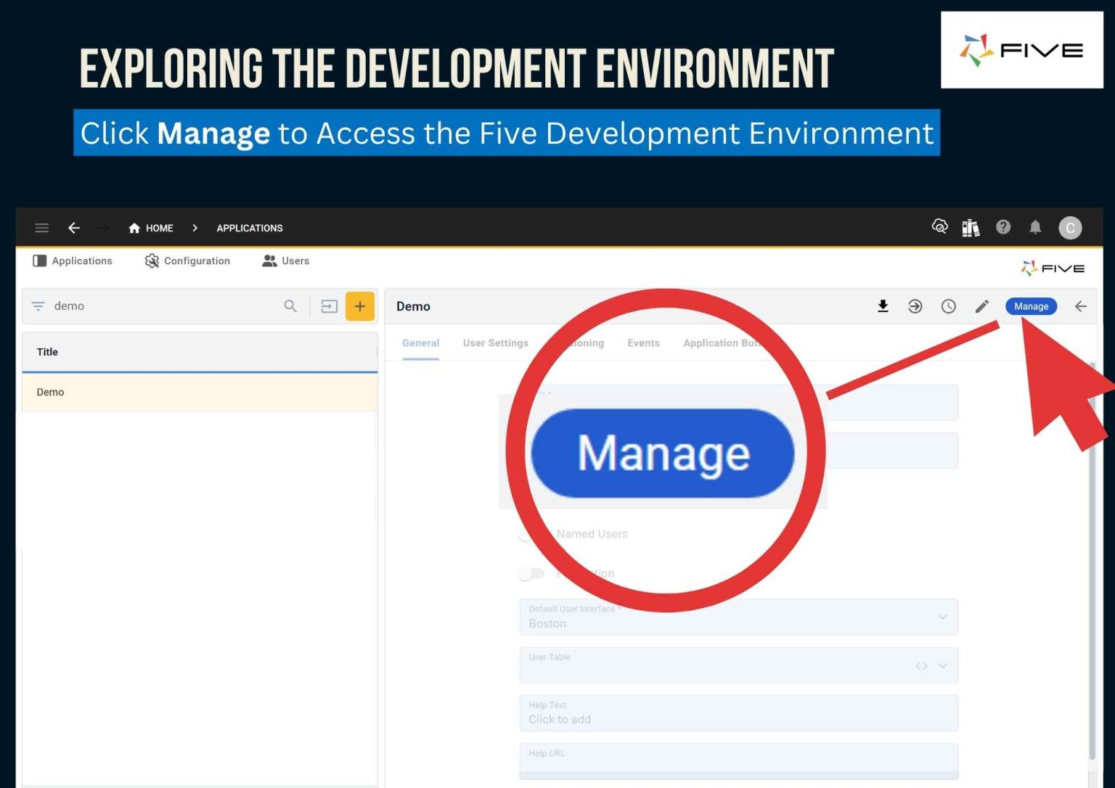Click the help question mark icon

pos(1003,227)
